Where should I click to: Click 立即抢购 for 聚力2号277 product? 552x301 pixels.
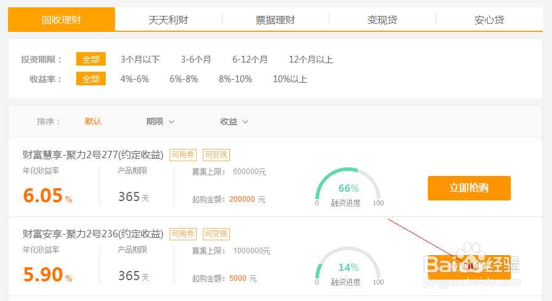[469, 188]
